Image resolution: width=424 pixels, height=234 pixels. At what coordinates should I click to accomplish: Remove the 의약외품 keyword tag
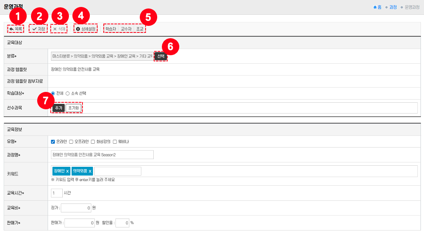click(x=90, y=171)
